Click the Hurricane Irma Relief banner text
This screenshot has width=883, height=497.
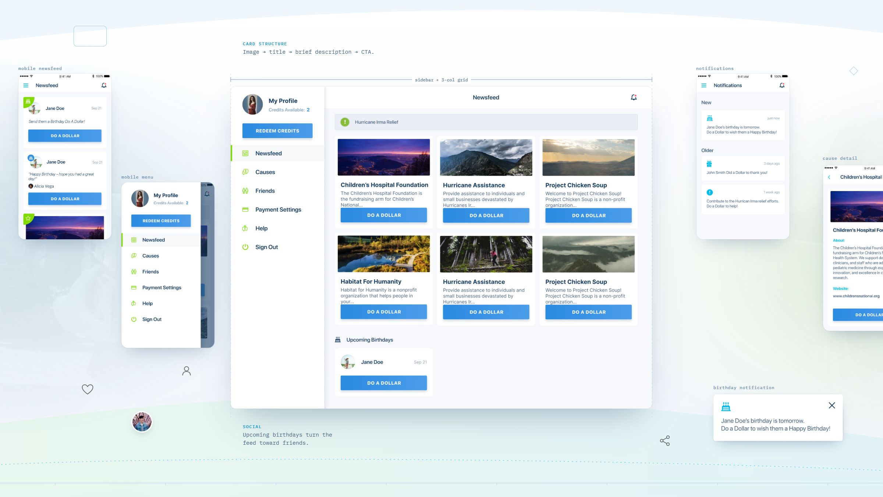[x=376, y=122]
